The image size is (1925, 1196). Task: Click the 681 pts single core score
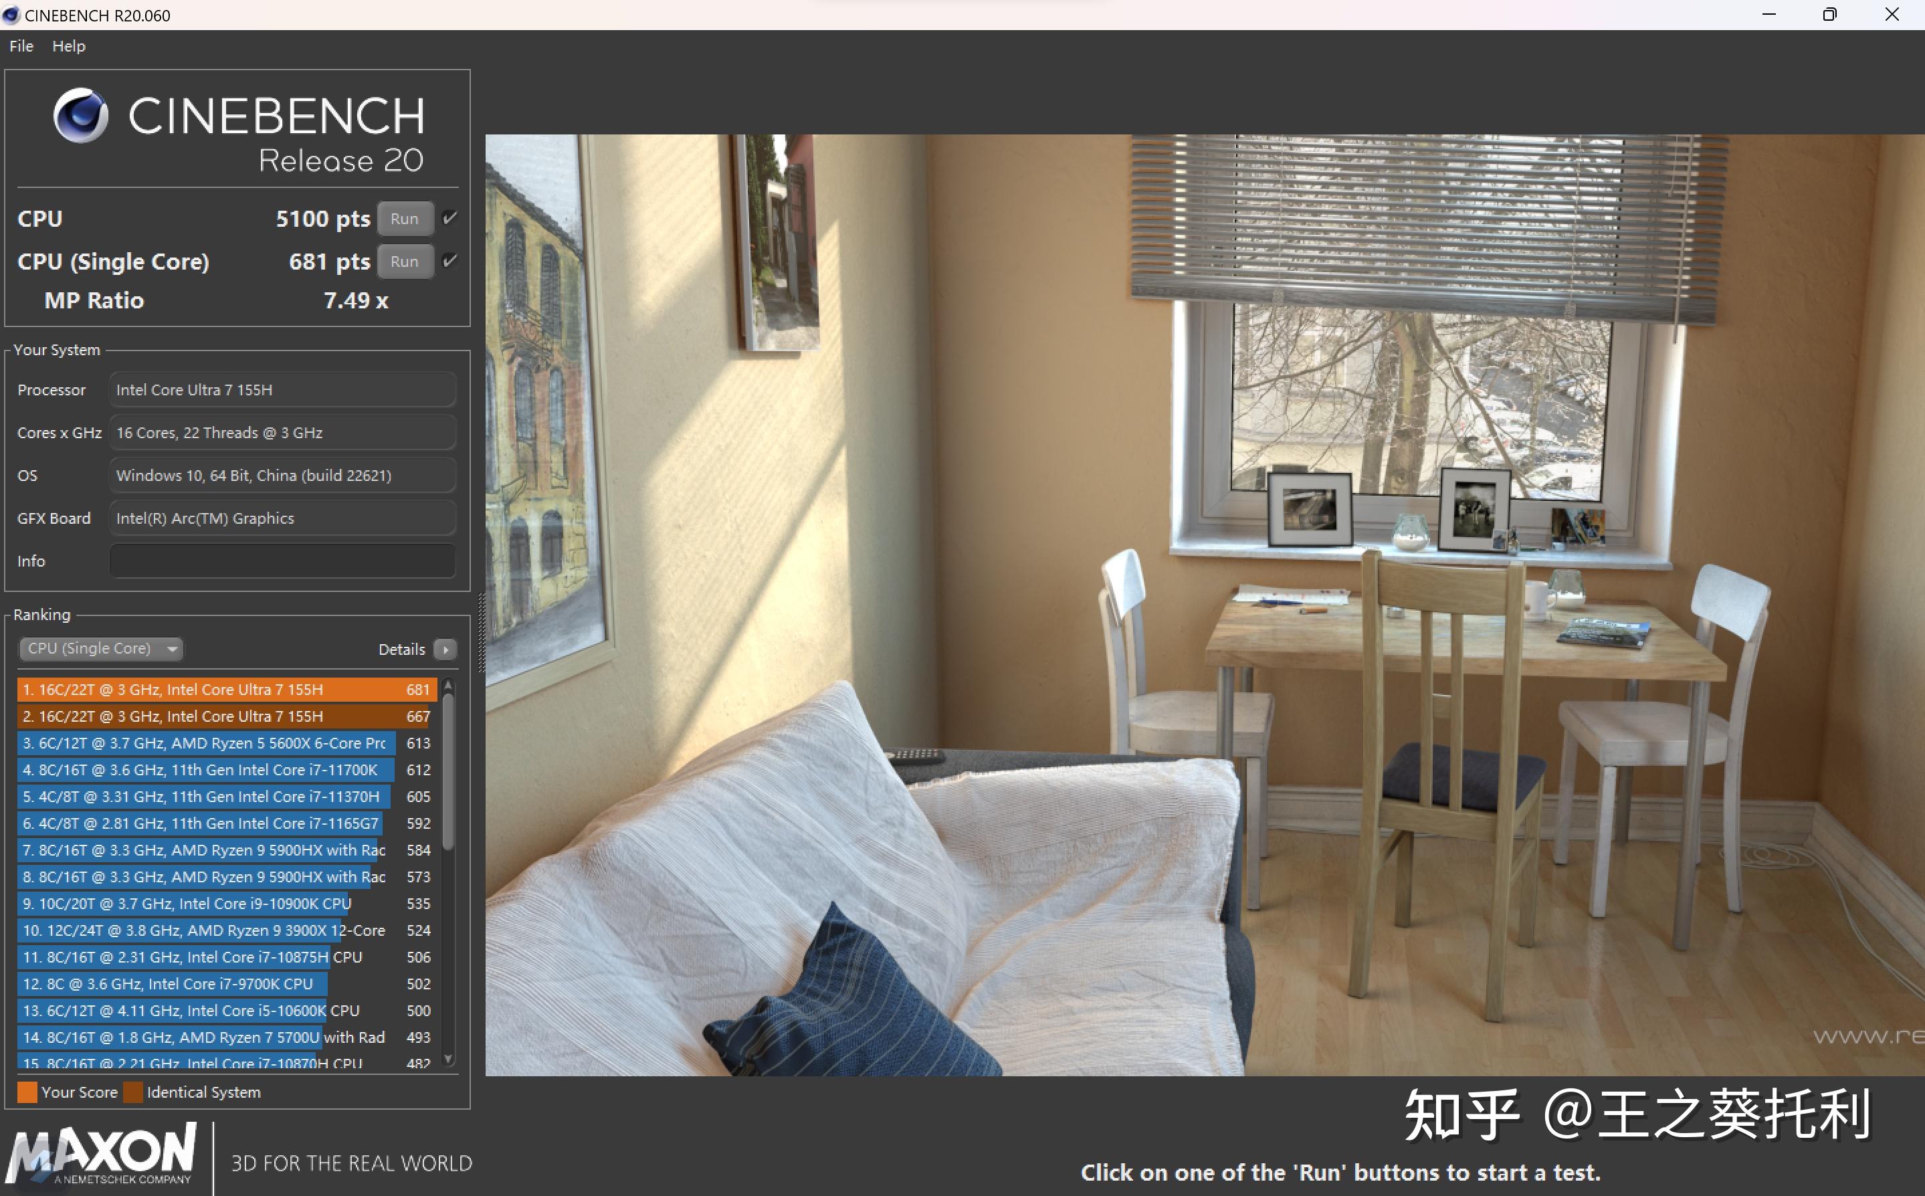[330, 262]
